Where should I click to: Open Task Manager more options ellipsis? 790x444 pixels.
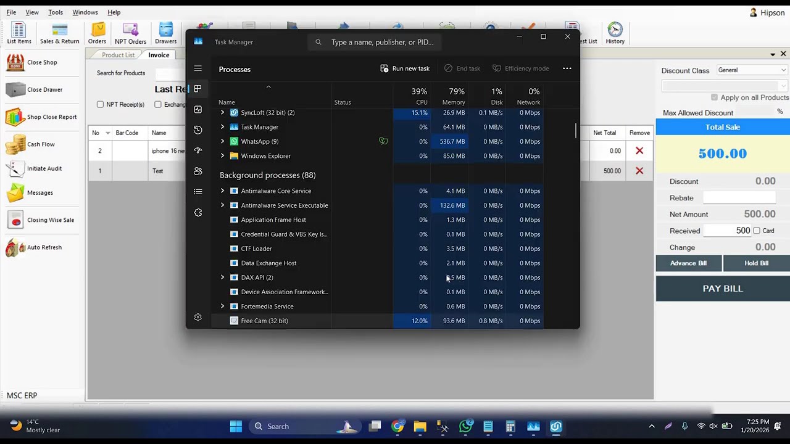coord(567,68)
